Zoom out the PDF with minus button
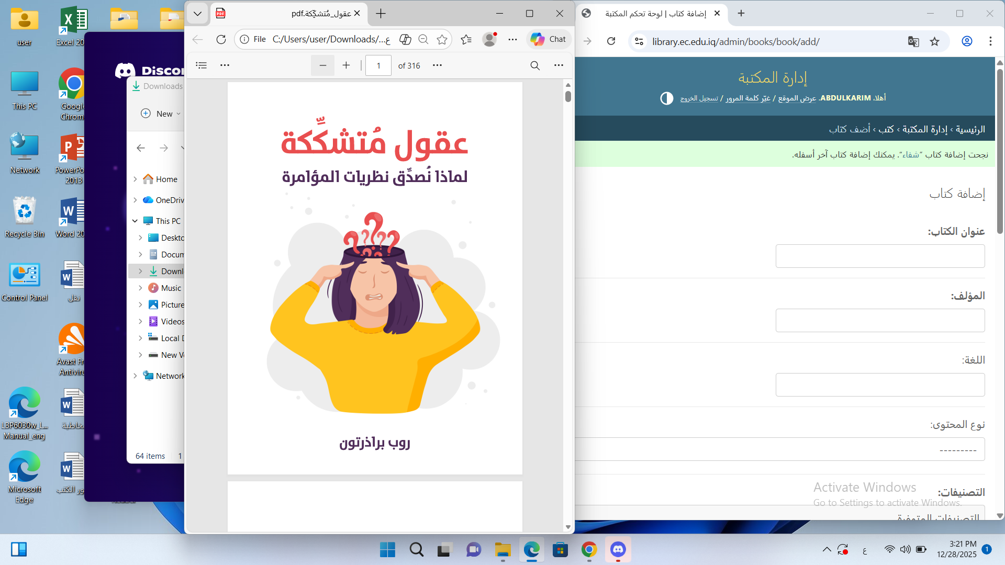Screen dimensions: 1005x565 [x=322, y=65]
